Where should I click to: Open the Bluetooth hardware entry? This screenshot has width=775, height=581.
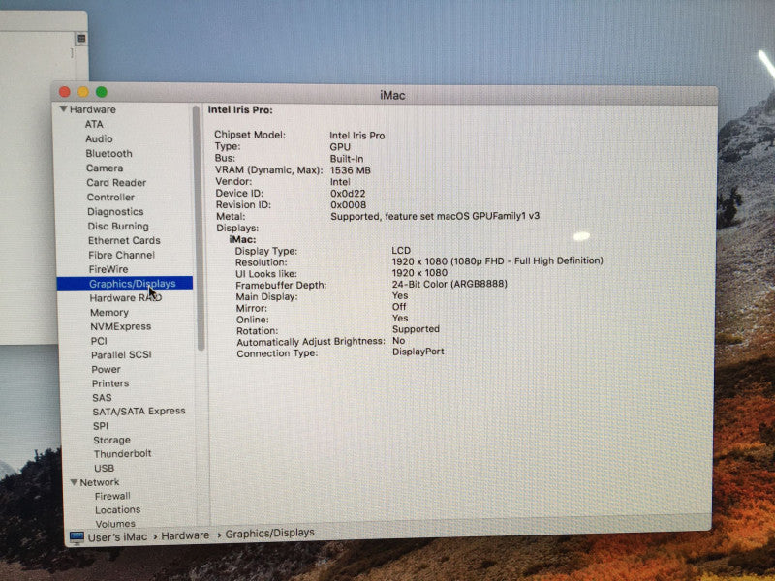108,154
